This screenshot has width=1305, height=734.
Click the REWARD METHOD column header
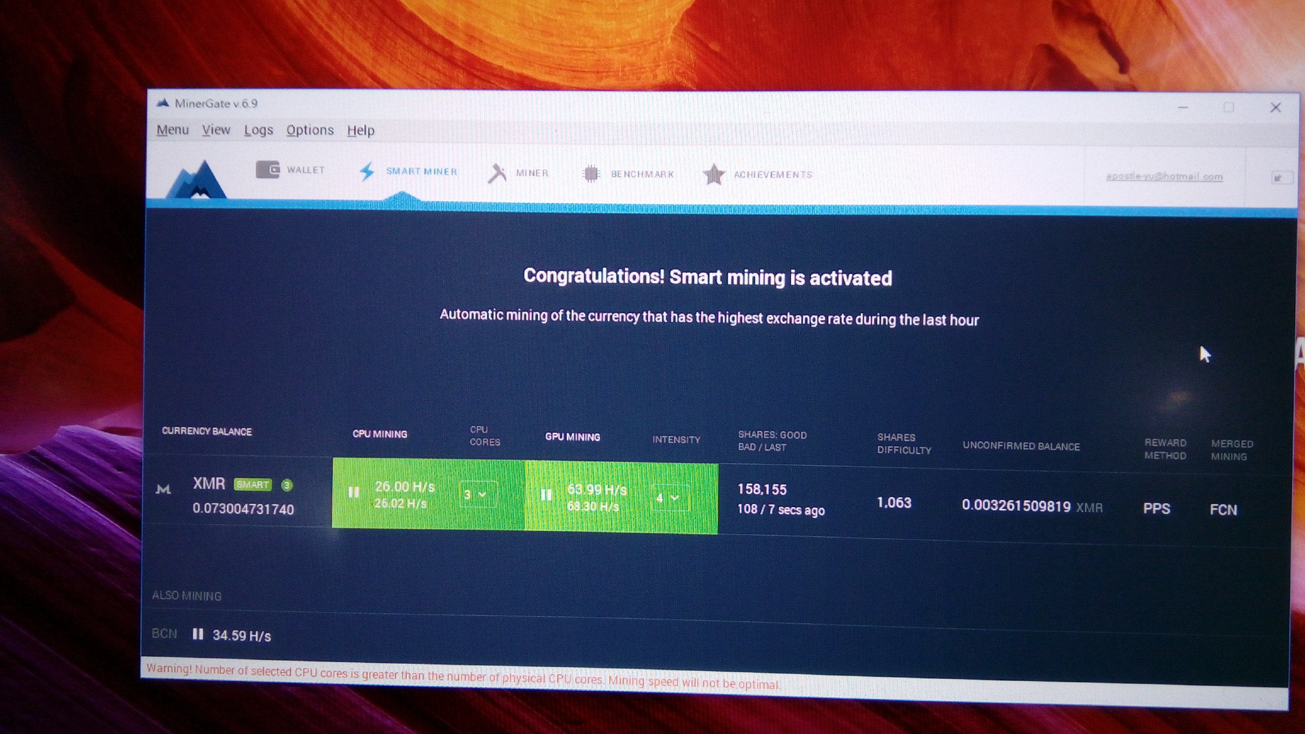coord(1165,449)
